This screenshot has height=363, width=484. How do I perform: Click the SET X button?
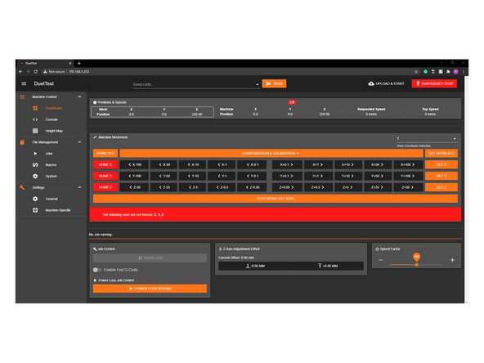coord(441,165)
